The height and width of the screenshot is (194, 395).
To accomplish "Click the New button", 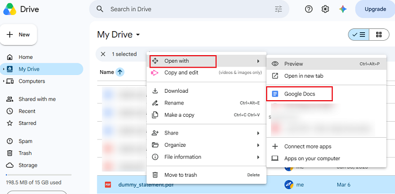I will pos(18,34).
